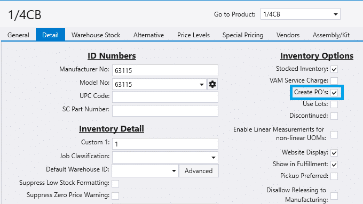The image size is (363, 204).
Task: Focus the Manufacturer No field
Action: click(x=165, y=70)
